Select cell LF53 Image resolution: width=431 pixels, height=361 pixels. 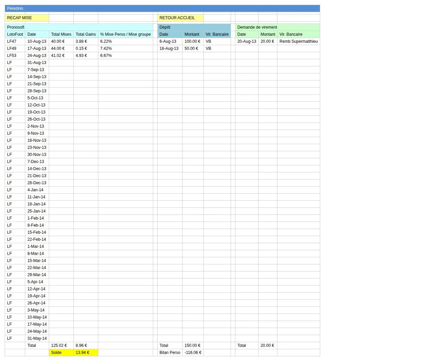[15, 56]
